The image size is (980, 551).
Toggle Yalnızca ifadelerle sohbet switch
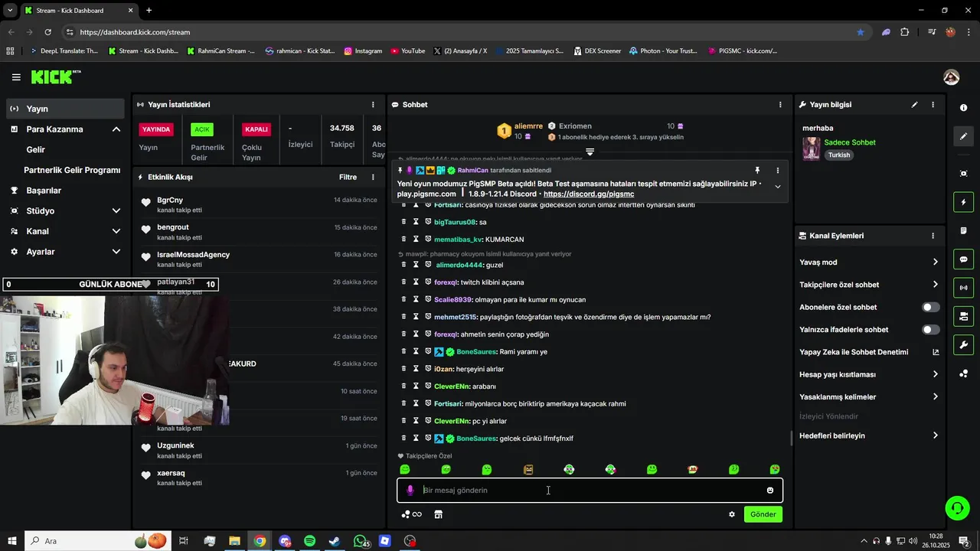pyautogui.click(x=930, y=330)
